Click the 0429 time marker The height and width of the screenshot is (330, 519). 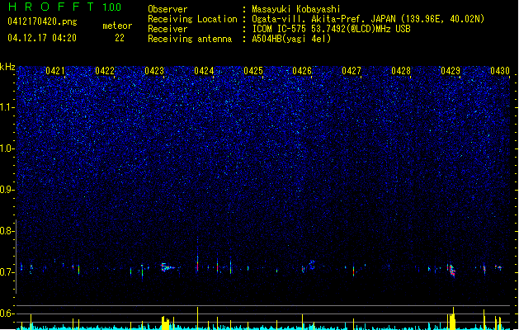coord(451,71)
